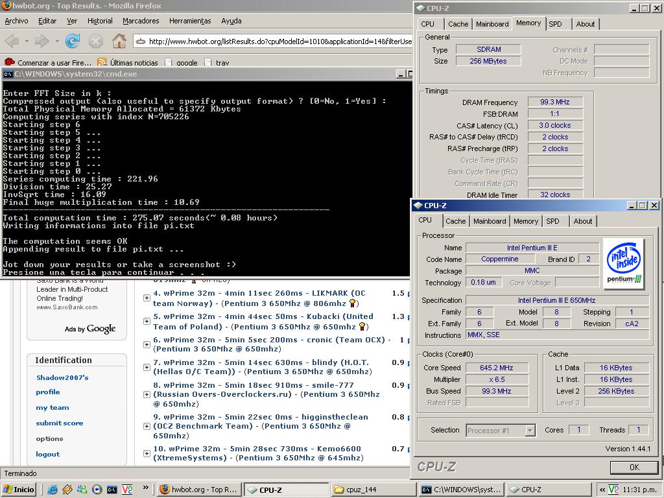
Task: Open the Marcadores menu
Action: [141, 21]
